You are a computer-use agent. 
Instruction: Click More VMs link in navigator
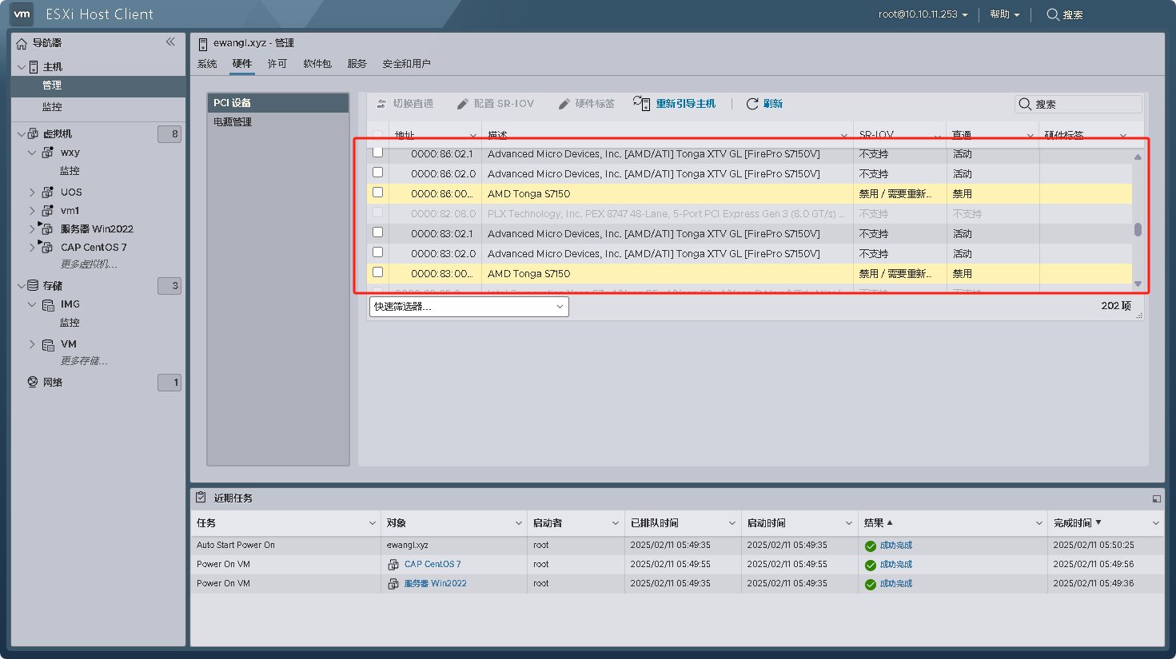point(89,264)
